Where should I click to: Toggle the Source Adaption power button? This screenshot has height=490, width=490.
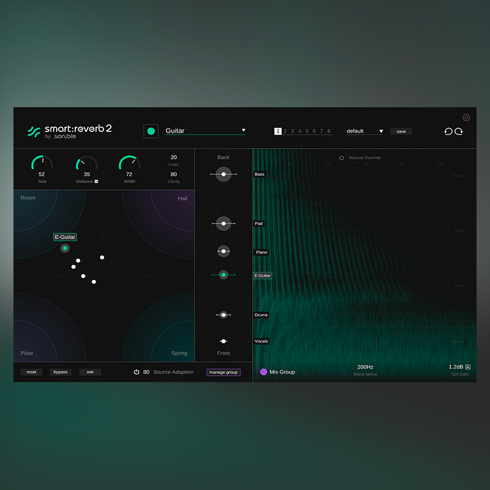tap(137, 372)
